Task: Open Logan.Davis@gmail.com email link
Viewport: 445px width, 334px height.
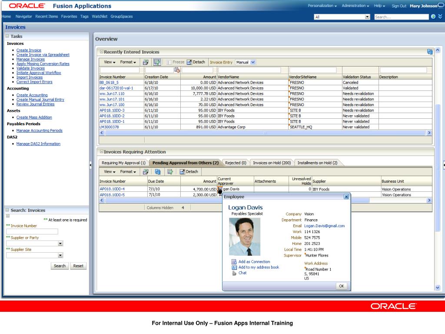Action: [324, 226]
